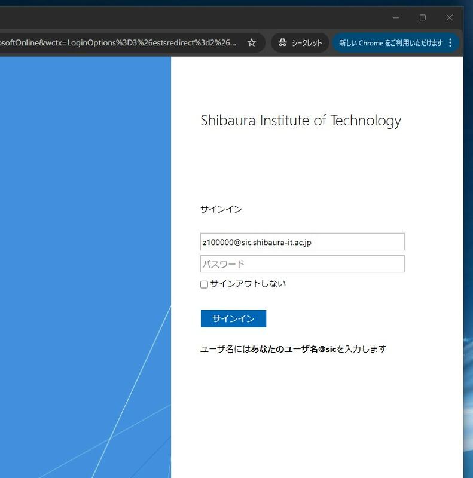Focus the パスワード input field
This screenshot has width=473, height=478.
pos(302,264)
